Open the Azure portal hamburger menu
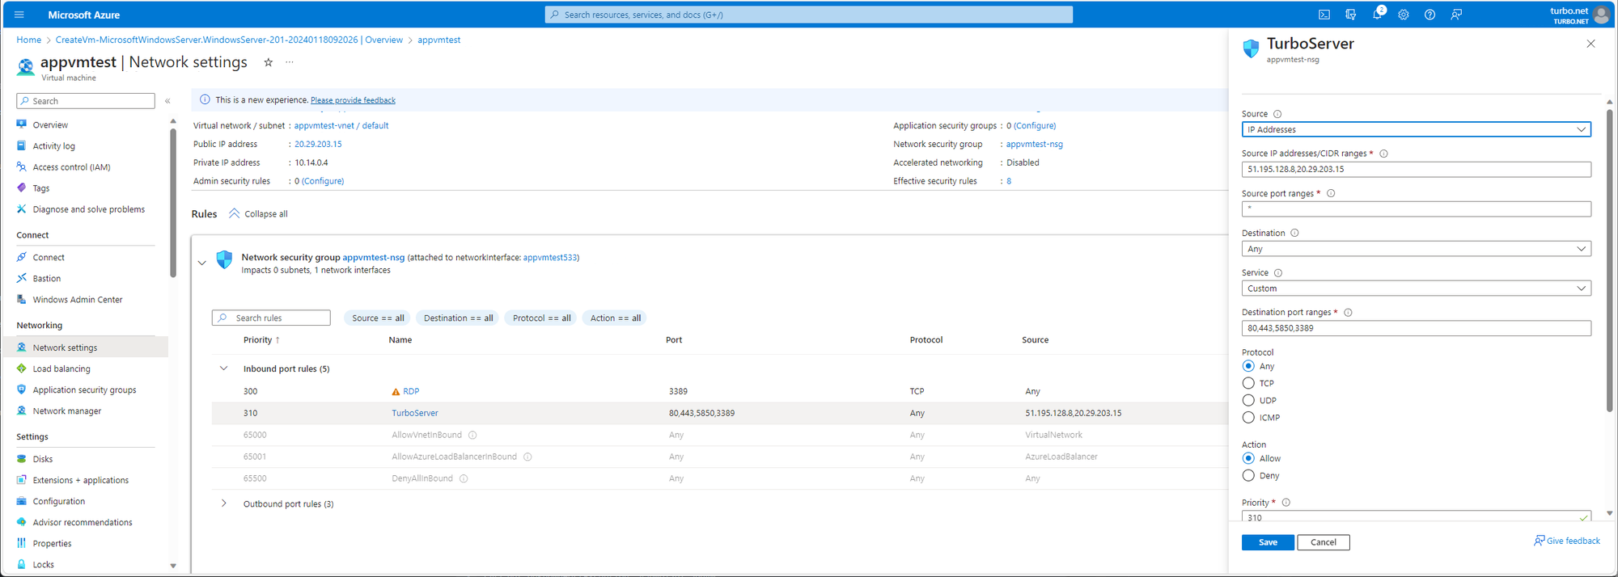 click(x=19, y=15)
